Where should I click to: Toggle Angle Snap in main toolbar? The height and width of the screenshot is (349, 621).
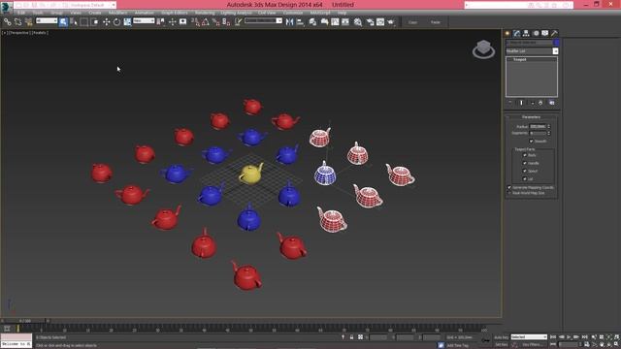coord(206,22)
